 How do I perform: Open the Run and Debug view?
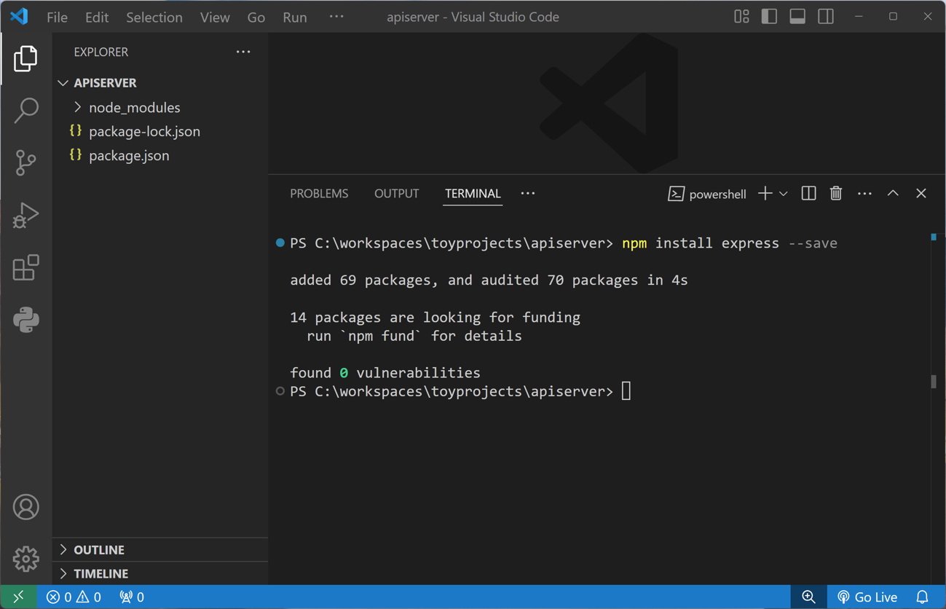pos(25,216)
